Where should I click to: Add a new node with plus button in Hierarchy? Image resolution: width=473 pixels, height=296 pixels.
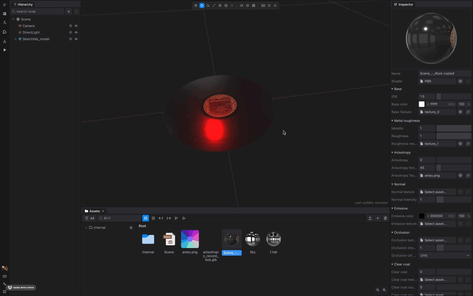69,12
